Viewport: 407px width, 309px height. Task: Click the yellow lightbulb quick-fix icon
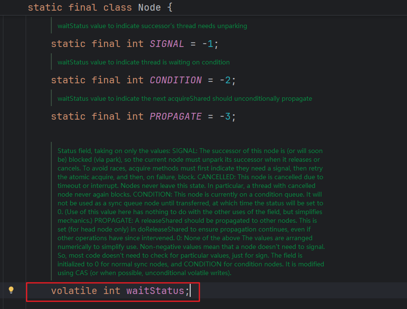(x=11, y=290)
